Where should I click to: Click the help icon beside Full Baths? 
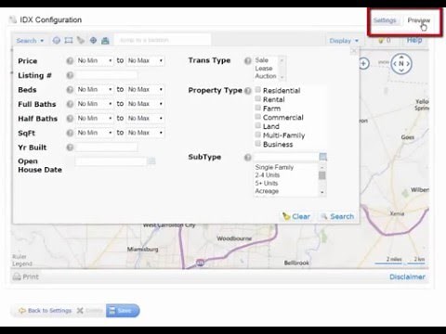70,104
